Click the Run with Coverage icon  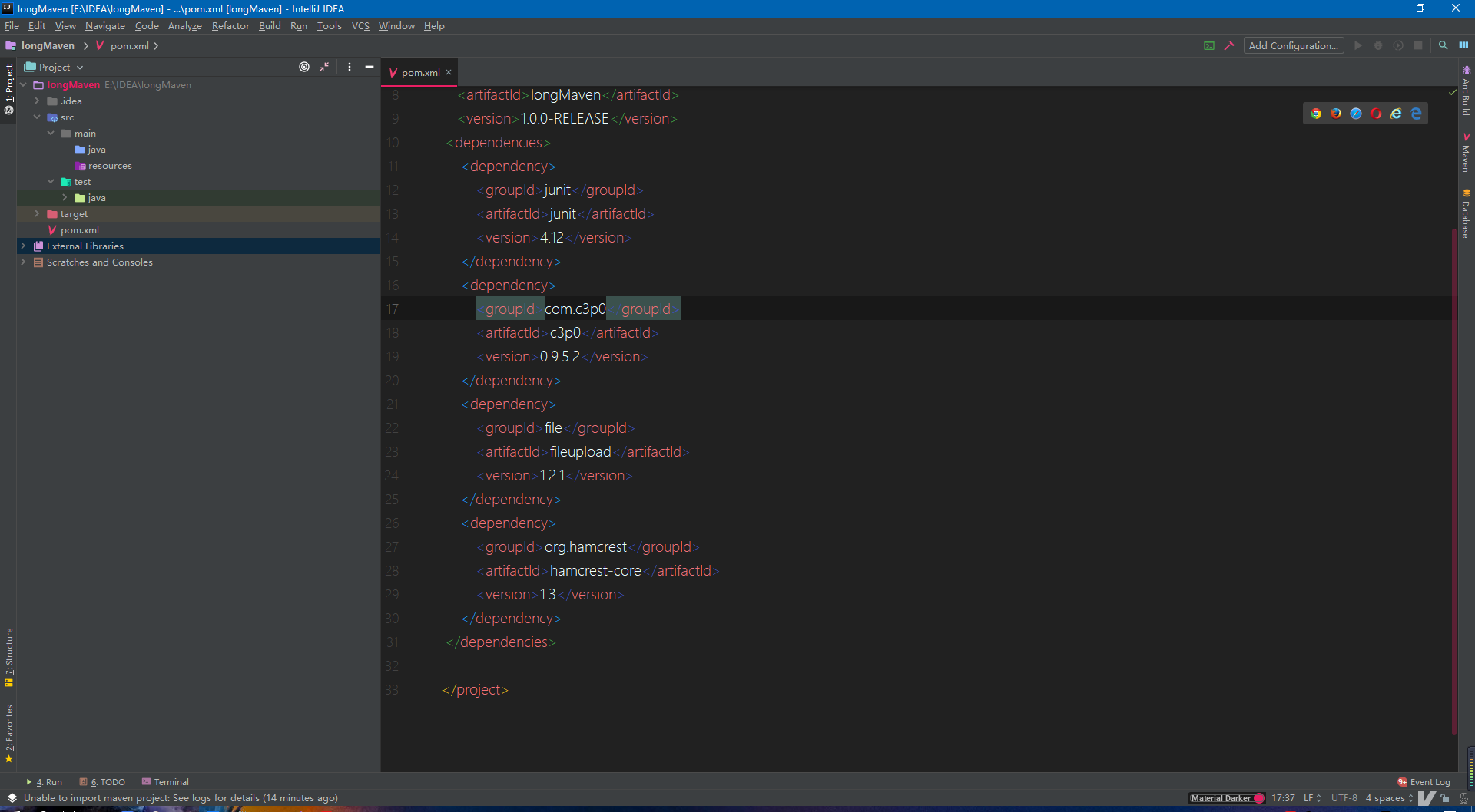click(x=1398, y=46)
